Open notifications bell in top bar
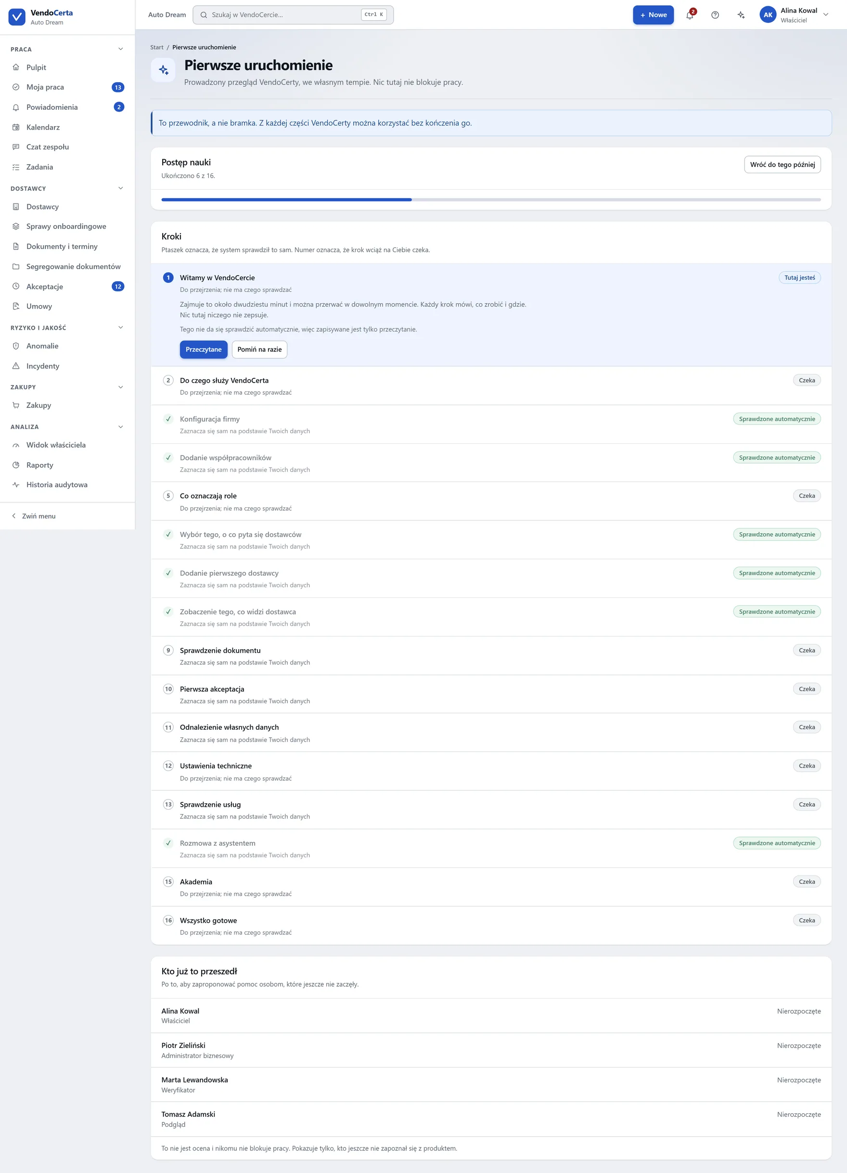This screenshot has width=847, height=1173. tap(690, 15)
